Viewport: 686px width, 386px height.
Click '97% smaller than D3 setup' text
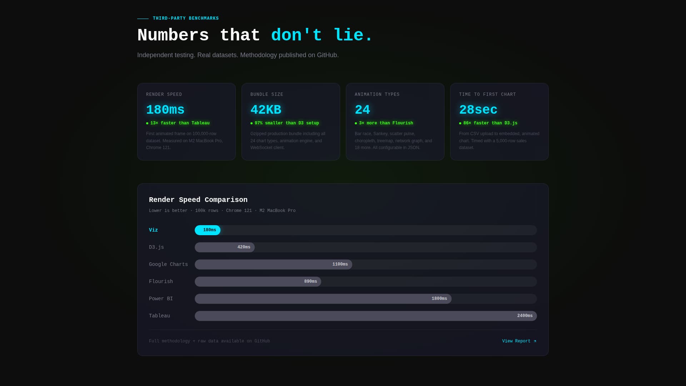click(x=287, y=123)
